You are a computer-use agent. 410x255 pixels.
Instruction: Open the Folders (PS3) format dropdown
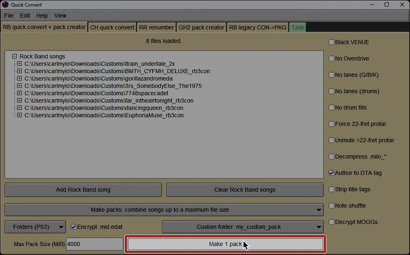click(35, 227)
